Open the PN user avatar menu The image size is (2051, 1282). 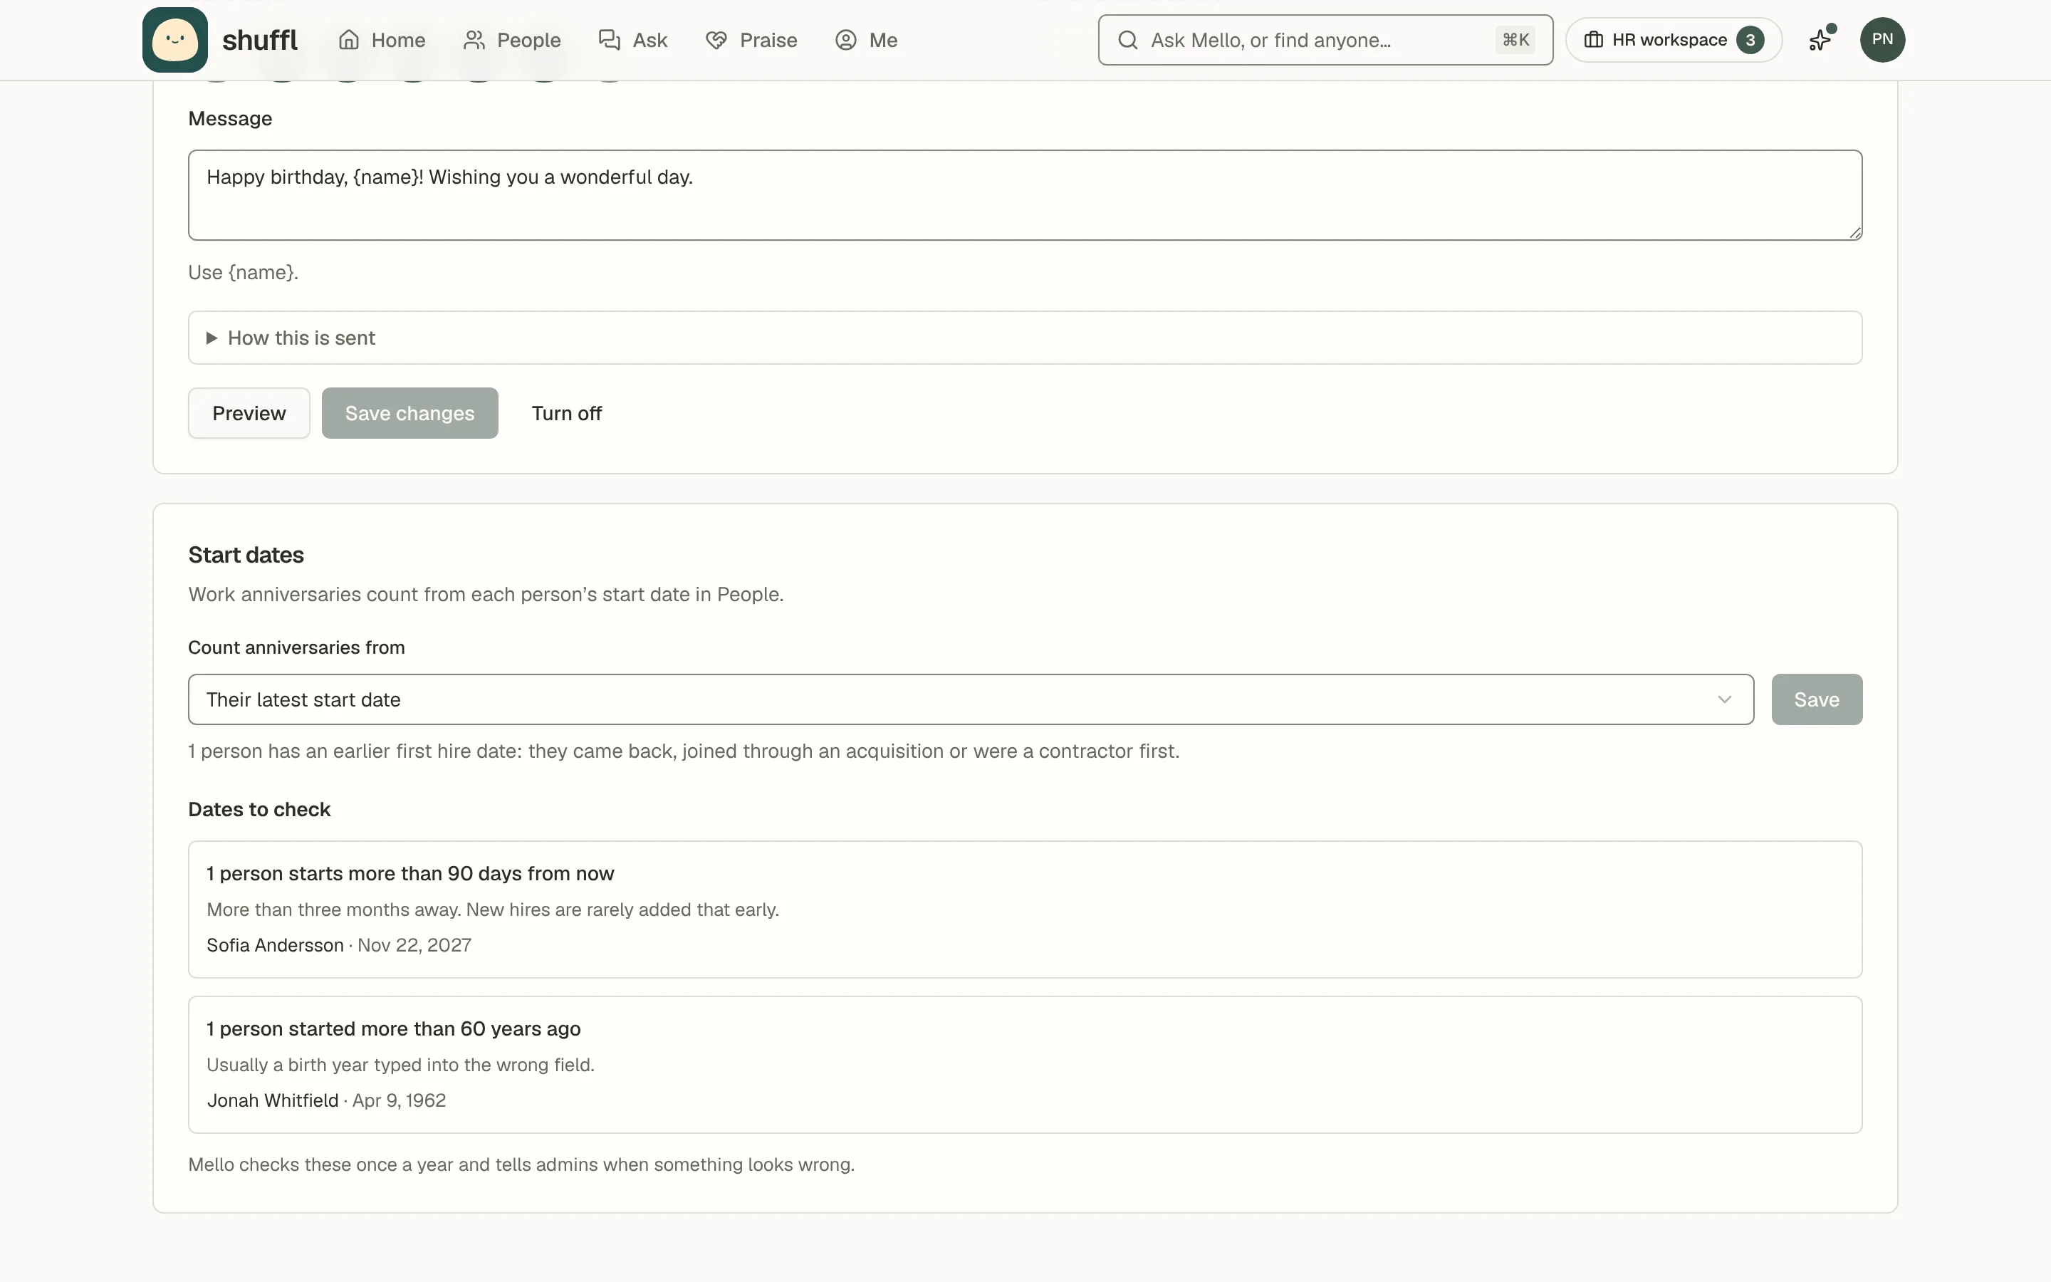(x=1882, y=40)
